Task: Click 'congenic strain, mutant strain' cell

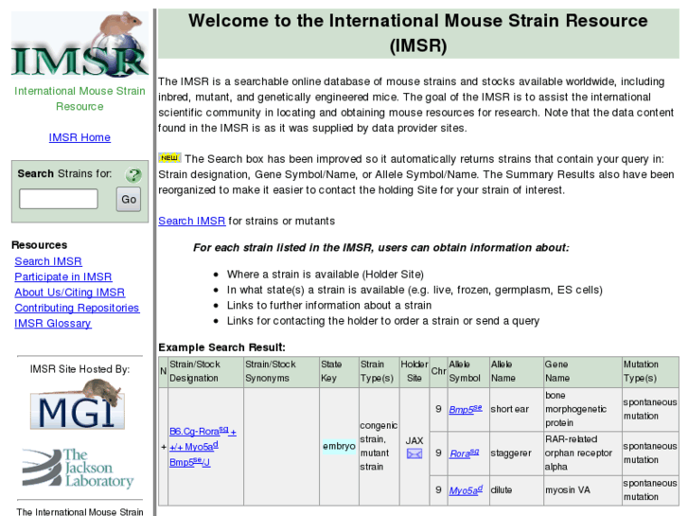Action: pyautogui.click(x=379, y=446)
